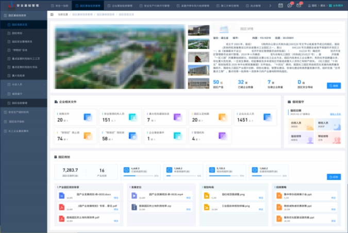Select 重大危险源 in the sidebar

(x=24, y=76)
